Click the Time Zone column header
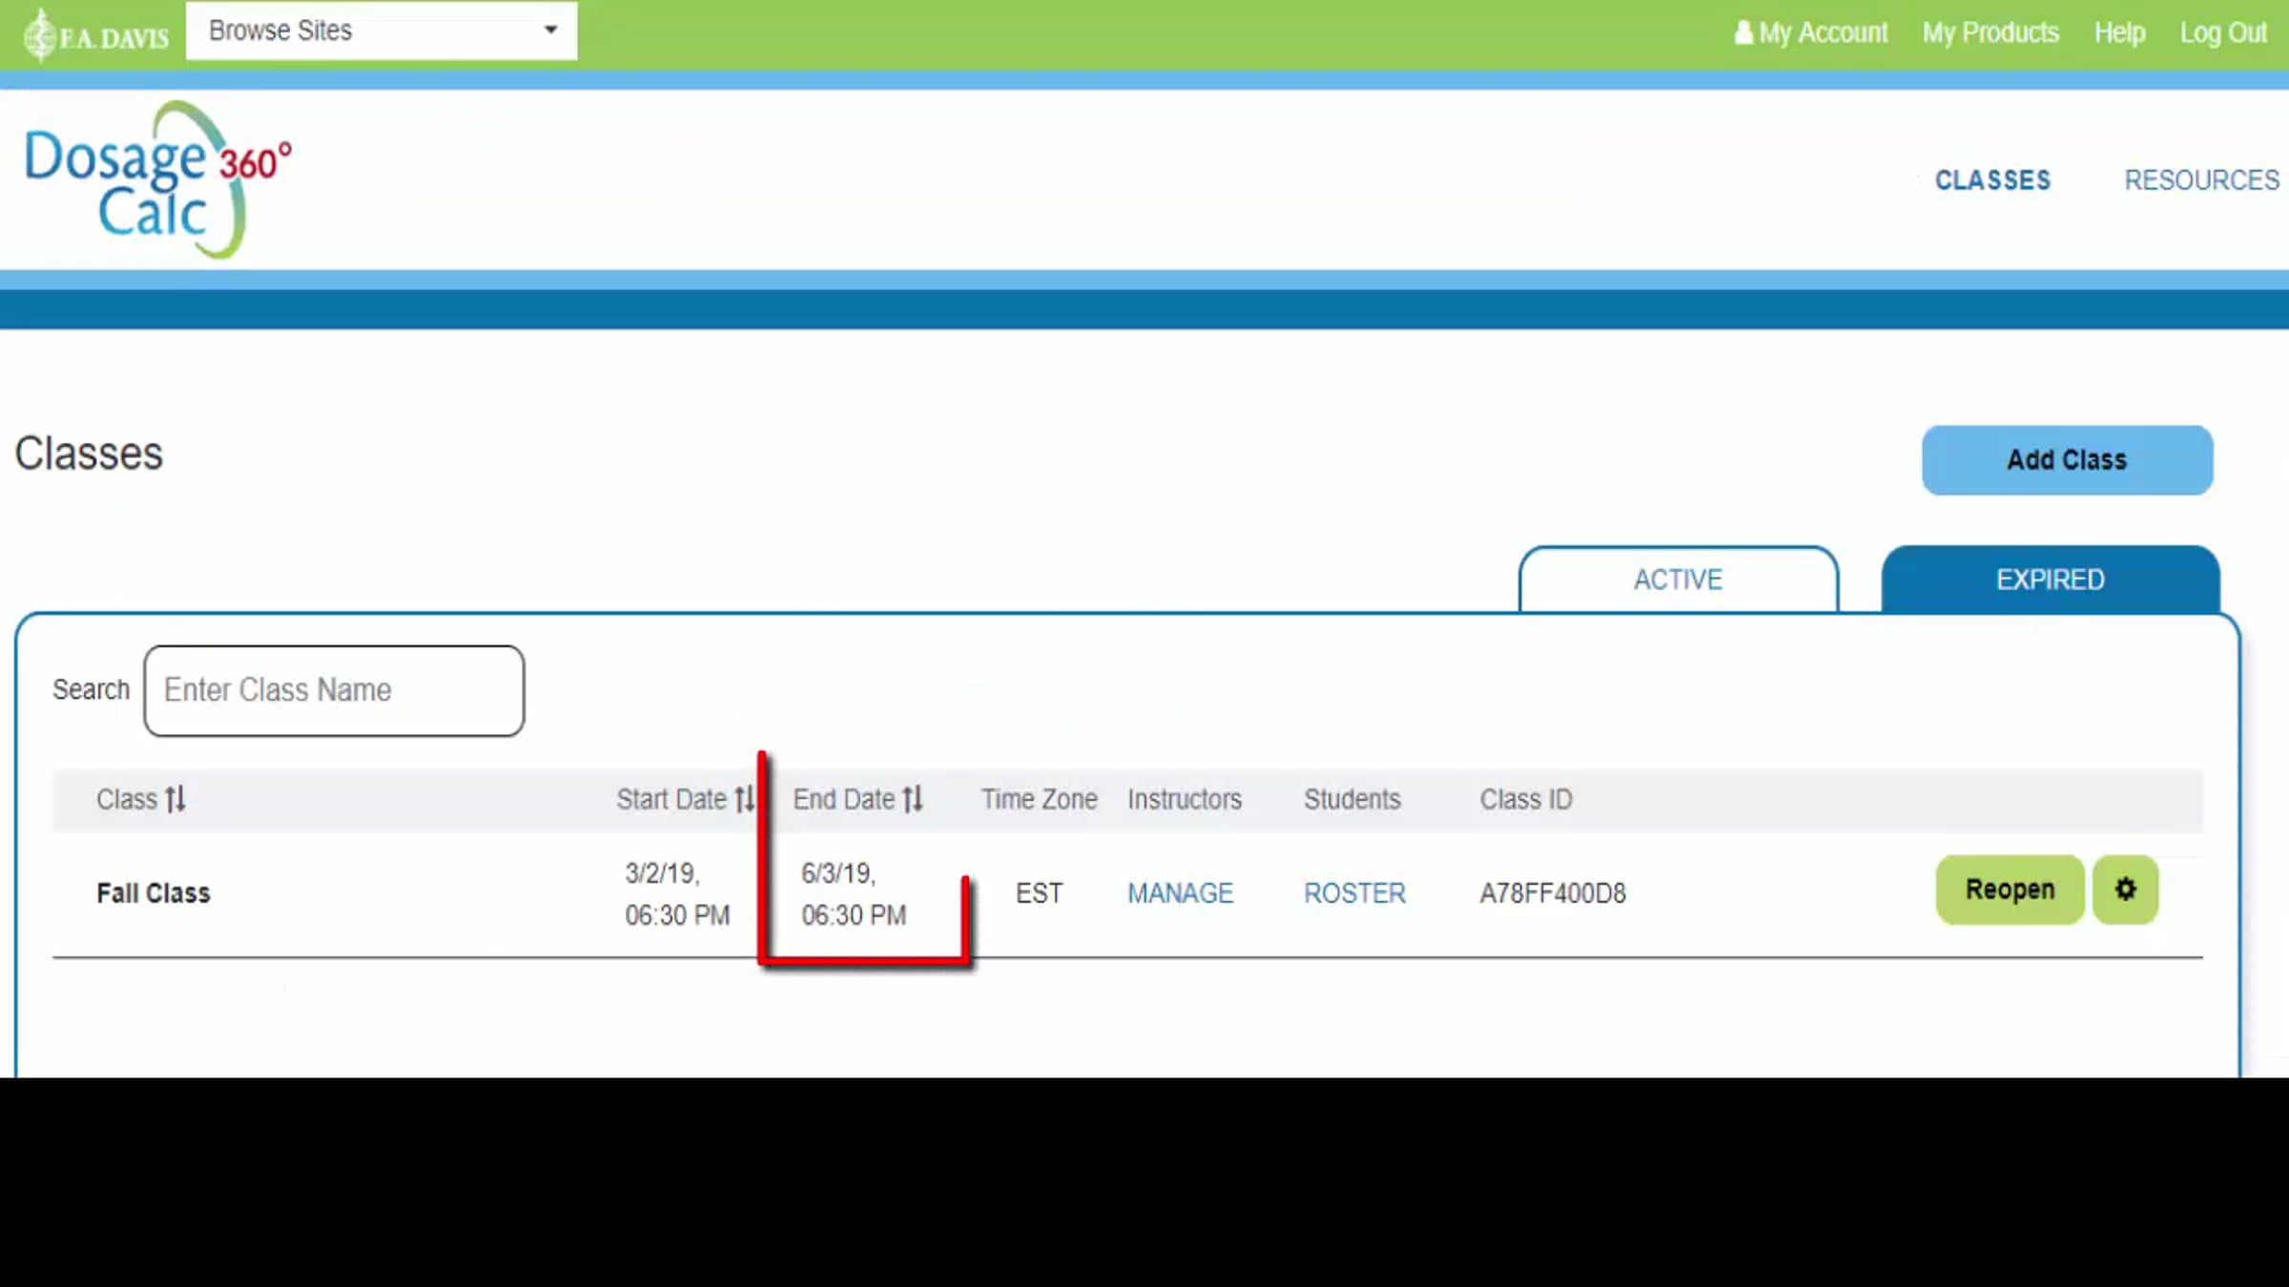 pos(1040,799)
